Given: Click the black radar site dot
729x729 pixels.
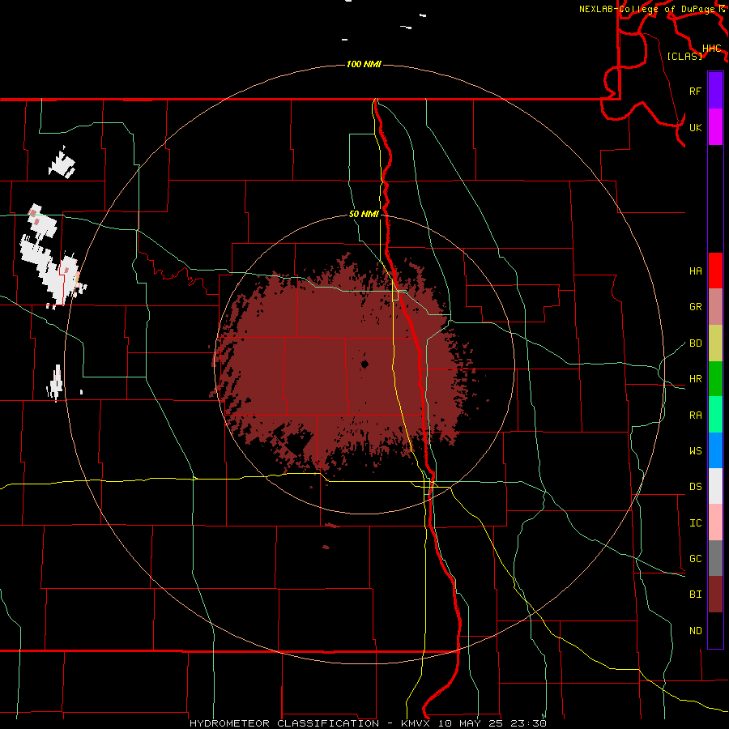Looking at the screenshot, I should click(364, 364).
